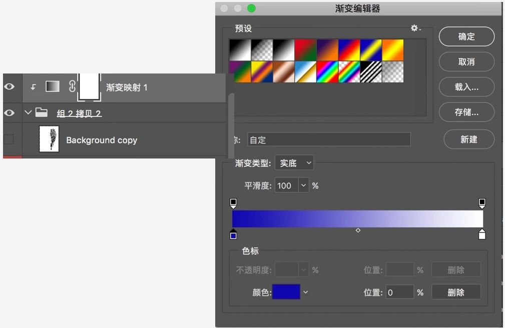Click the clipping mask arrow on 渐变映射 1

33,86
